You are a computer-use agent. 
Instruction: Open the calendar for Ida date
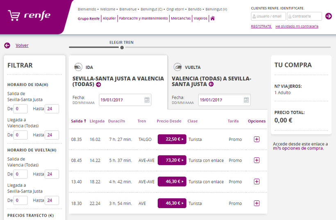147,100
